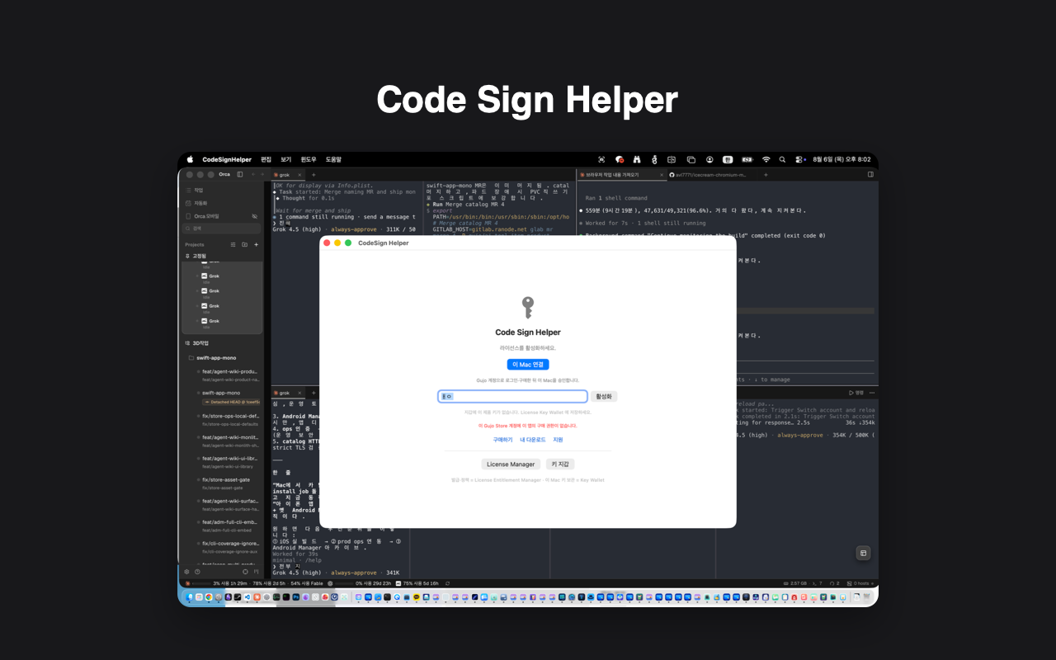Click the add folder icon in Projects
The width and height of the screenshot is (1056, 660).
point(244,244)
